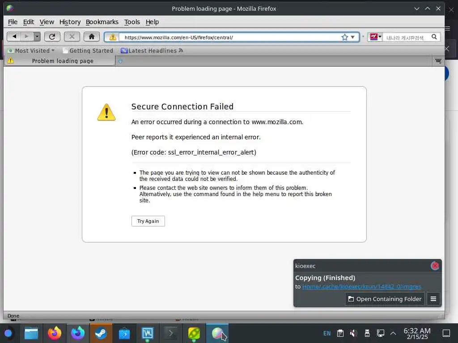Open the Bookmarks menu
The image size is (458, 343).
(102, 22)
